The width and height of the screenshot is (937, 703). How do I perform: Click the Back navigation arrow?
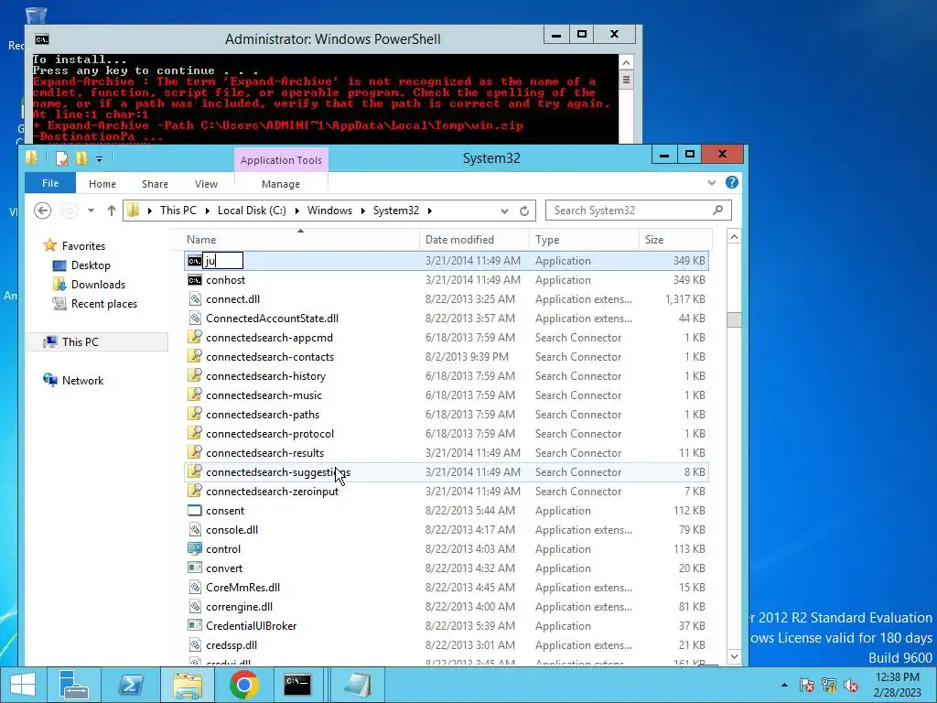42,211
